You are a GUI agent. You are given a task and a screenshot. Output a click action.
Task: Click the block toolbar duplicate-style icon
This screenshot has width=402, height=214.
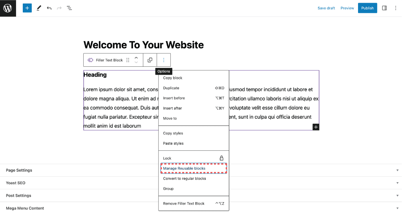(x=150, y=60)
